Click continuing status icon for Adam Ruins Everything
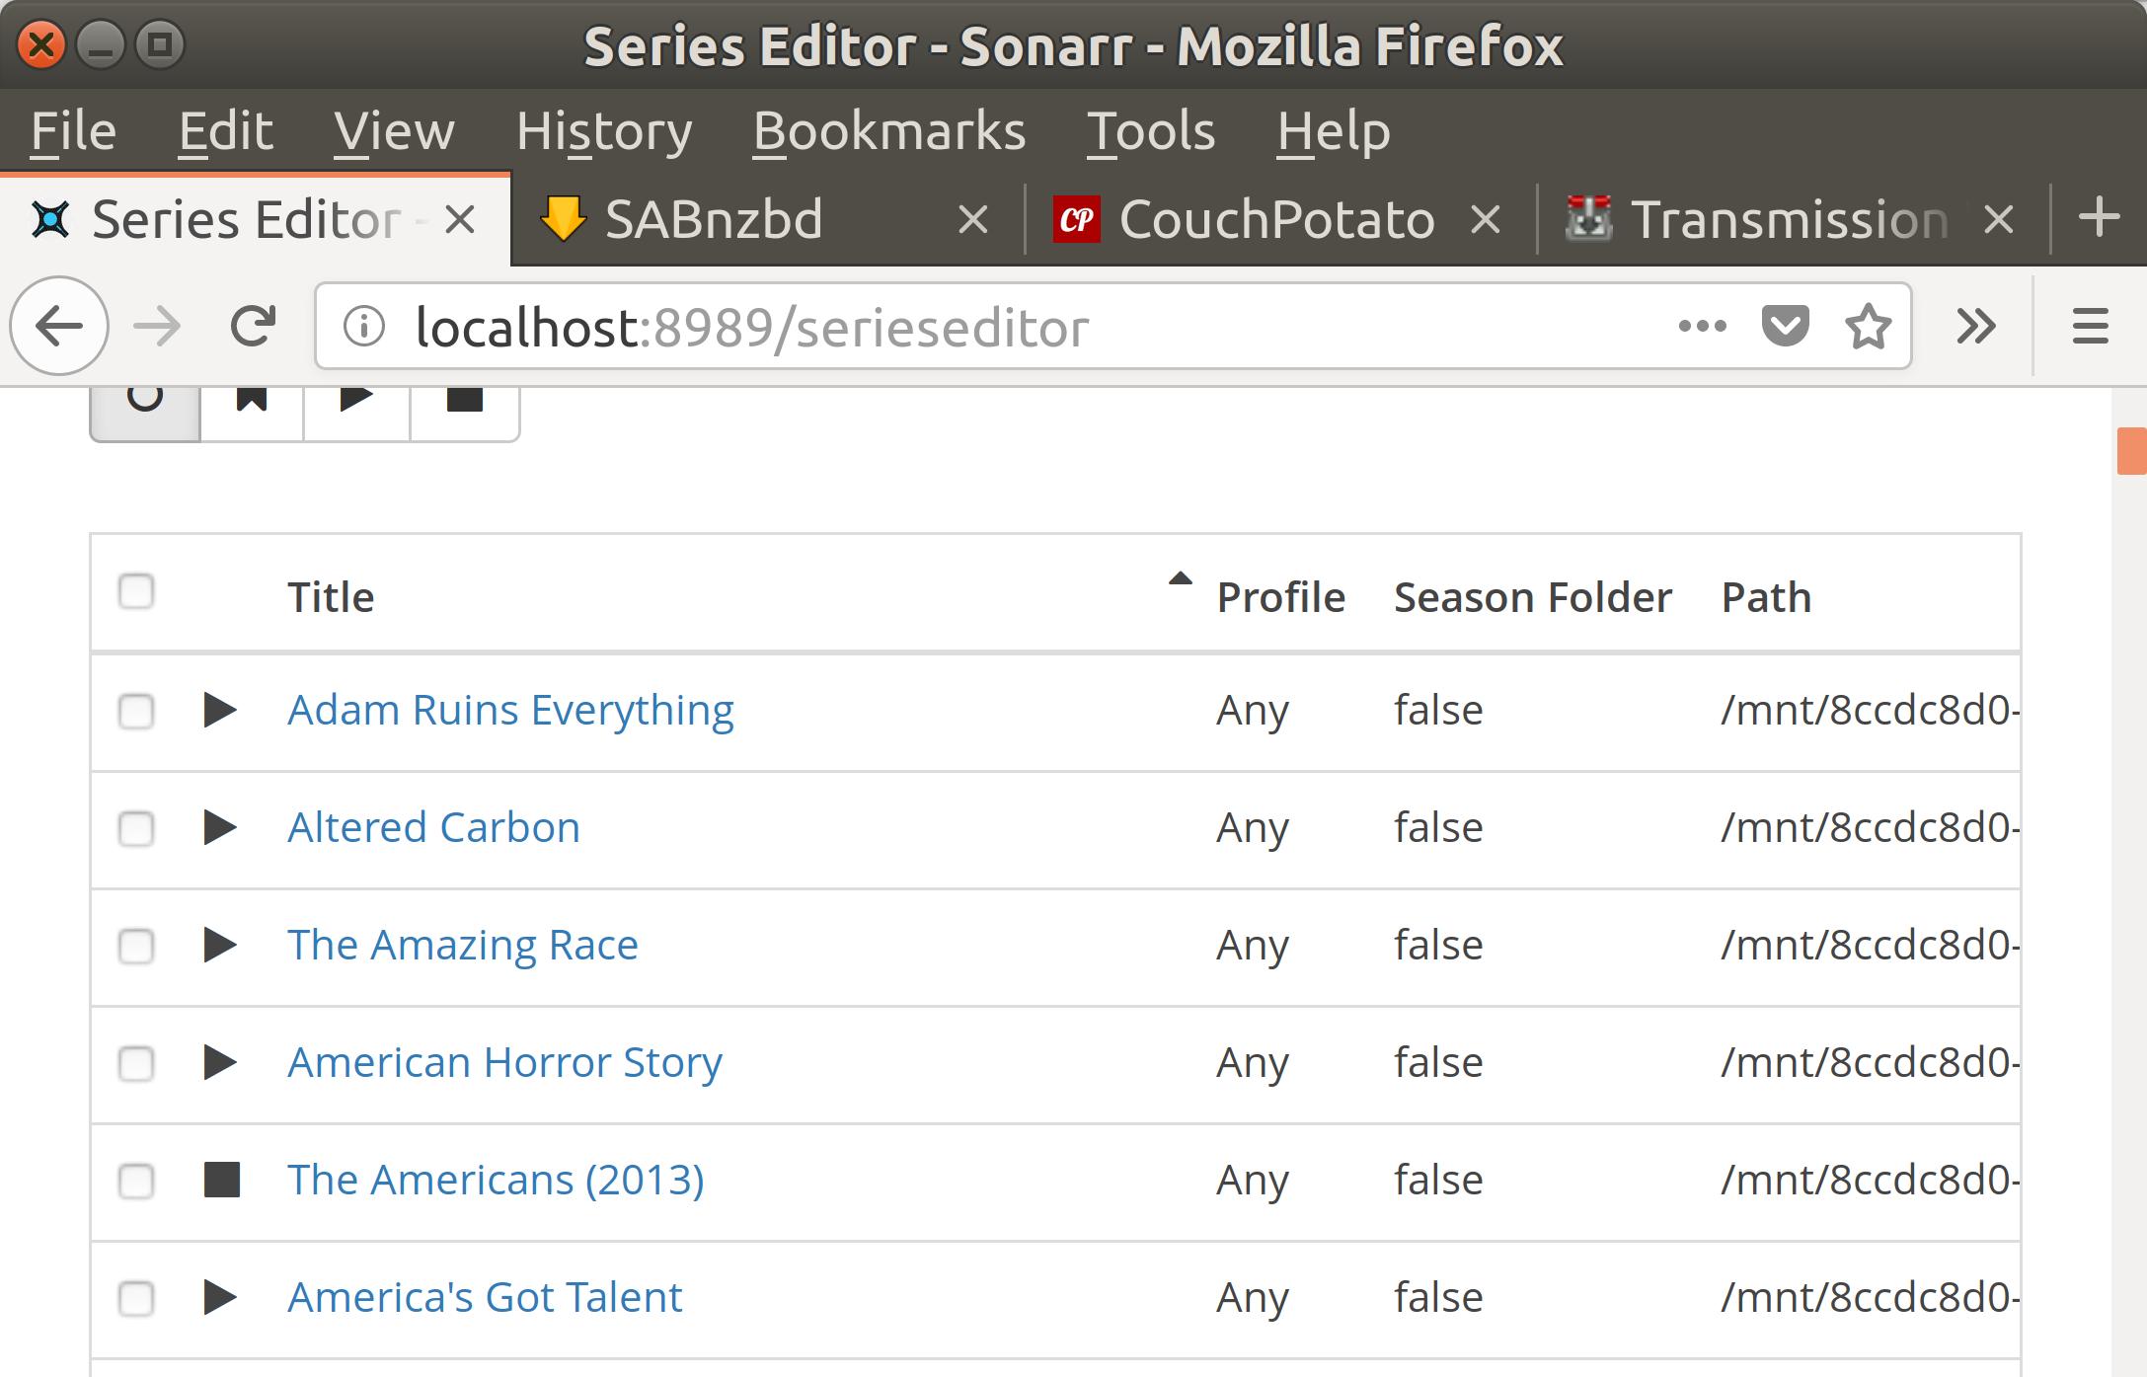Screen dimensions: 2147x1377 [x=220, y=710]
